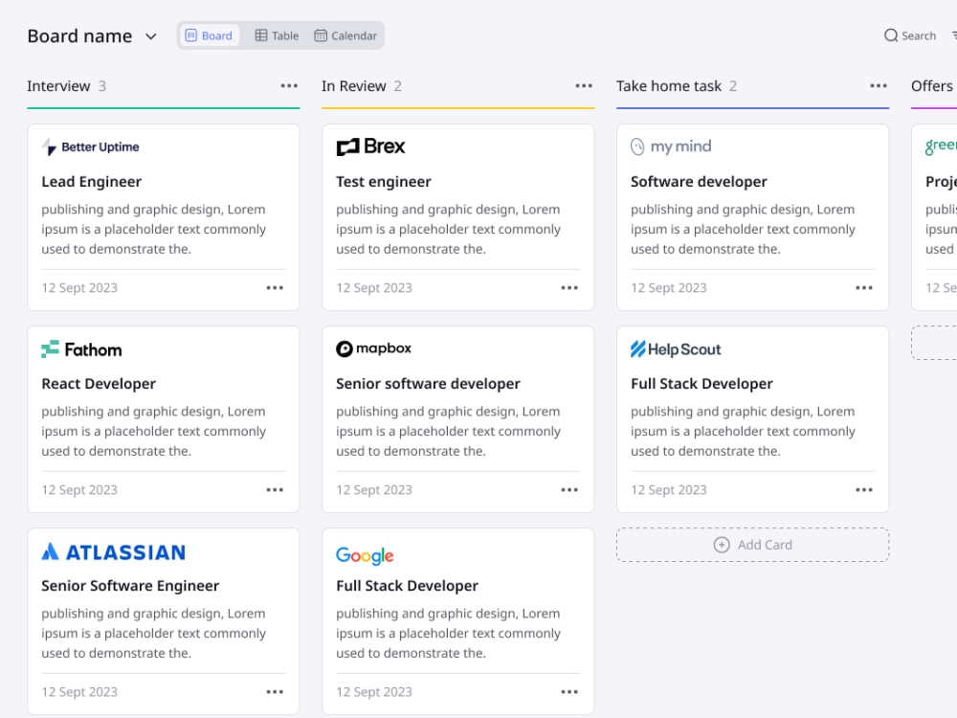The width and height of the screenshot is (957, 718).
Task: Open options on the Test engineer card
Action: tap(569, 287)
